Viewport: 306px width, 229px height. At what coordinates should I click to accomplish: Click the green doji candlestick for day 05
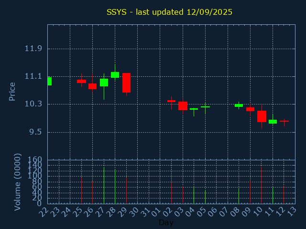[205, 107]
